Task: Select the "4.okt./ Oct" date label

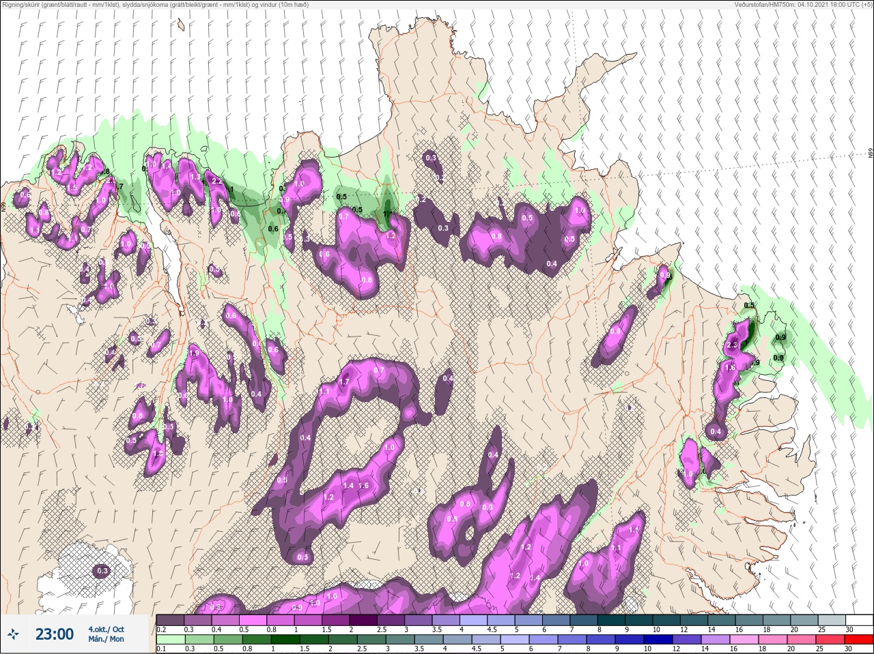Action: [106, 629]
